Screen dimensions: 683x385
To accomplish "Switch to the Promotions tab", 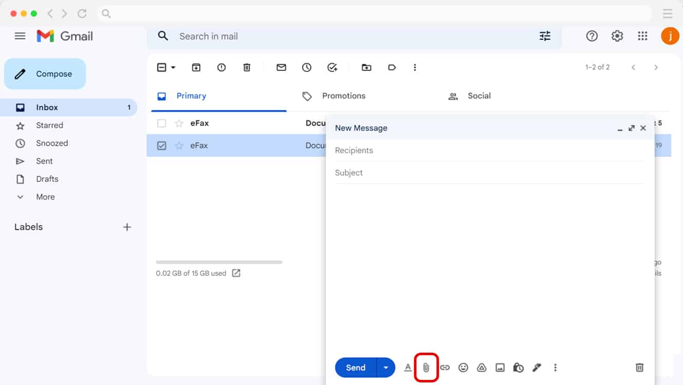I will 344,95.
